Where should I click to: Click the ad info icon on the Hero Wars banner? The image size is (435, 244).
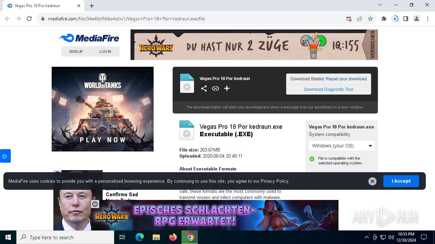(x=95, y=204)
